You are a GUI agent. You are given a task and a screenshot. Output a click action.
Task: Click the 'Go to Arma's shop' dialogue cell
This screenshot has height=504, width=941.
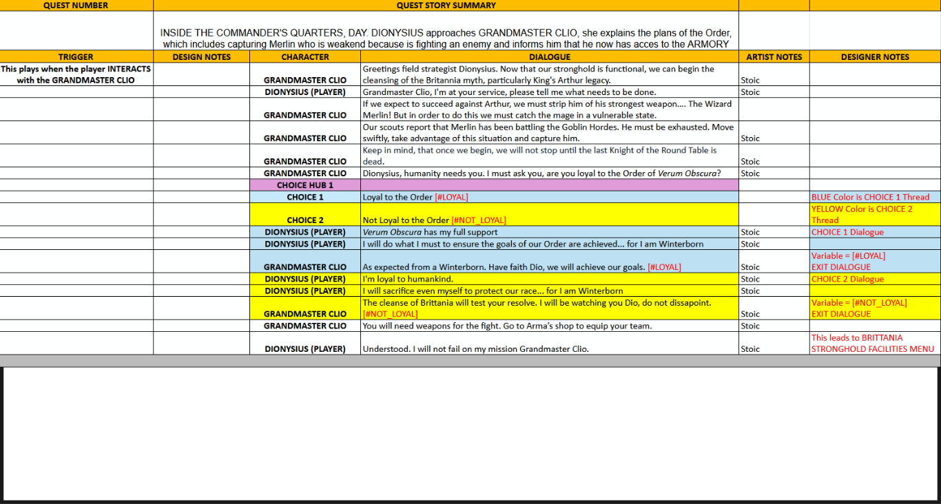pos(549,326)
